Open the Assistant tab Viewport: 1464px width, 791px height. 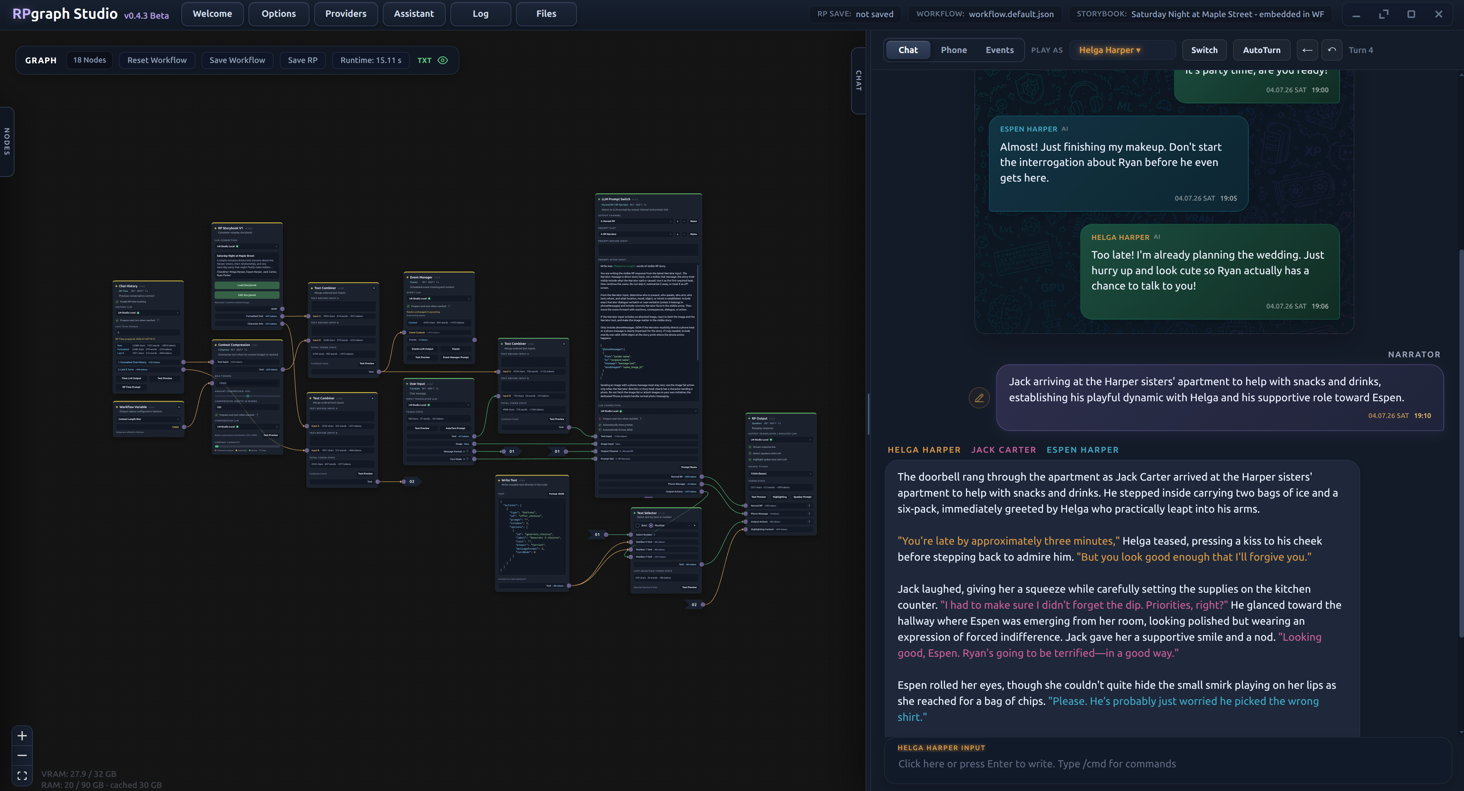point(414,14)
